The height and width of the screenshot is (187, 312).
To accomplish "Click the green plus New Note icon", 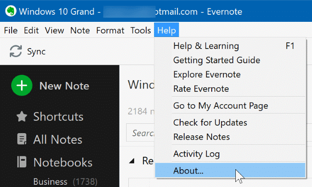I will tap(22, 85).
